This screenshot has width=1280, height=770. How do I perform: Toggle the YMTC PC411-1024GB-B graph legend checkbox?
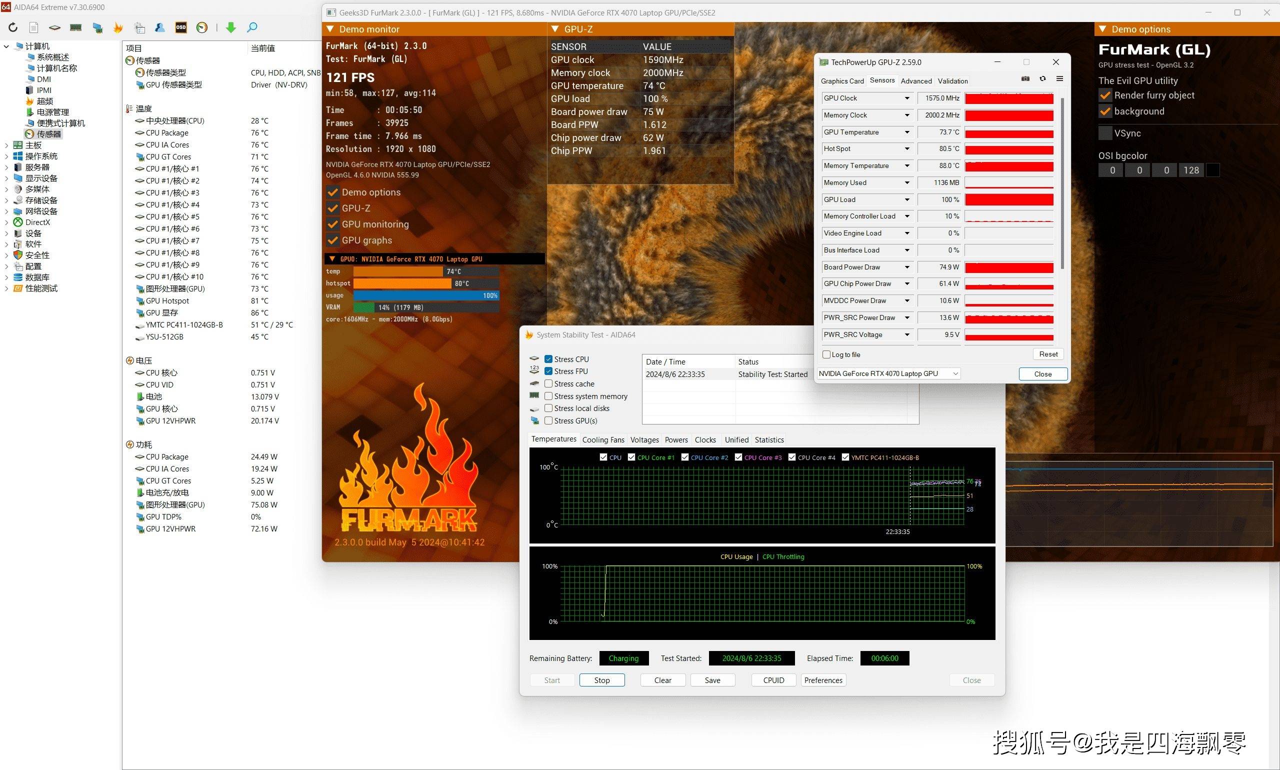845,457
